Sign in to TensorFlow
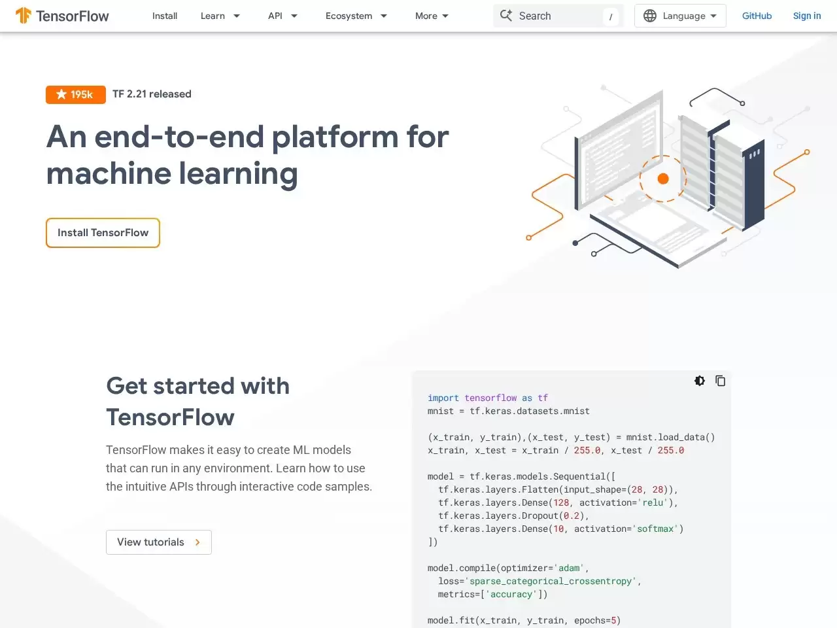This screenshot has width=837, height=628. click(806, 15)
